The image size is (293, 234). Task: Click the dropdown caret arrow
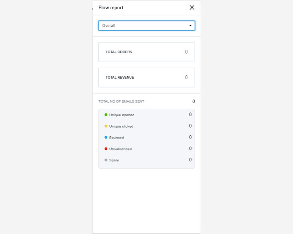coord(190,26)
